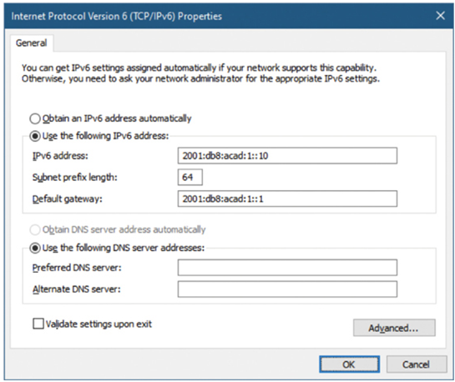Click the IPv6 address label
This screenshot has height=382, width=455.
pyautogui.click(x=60, y=156)
